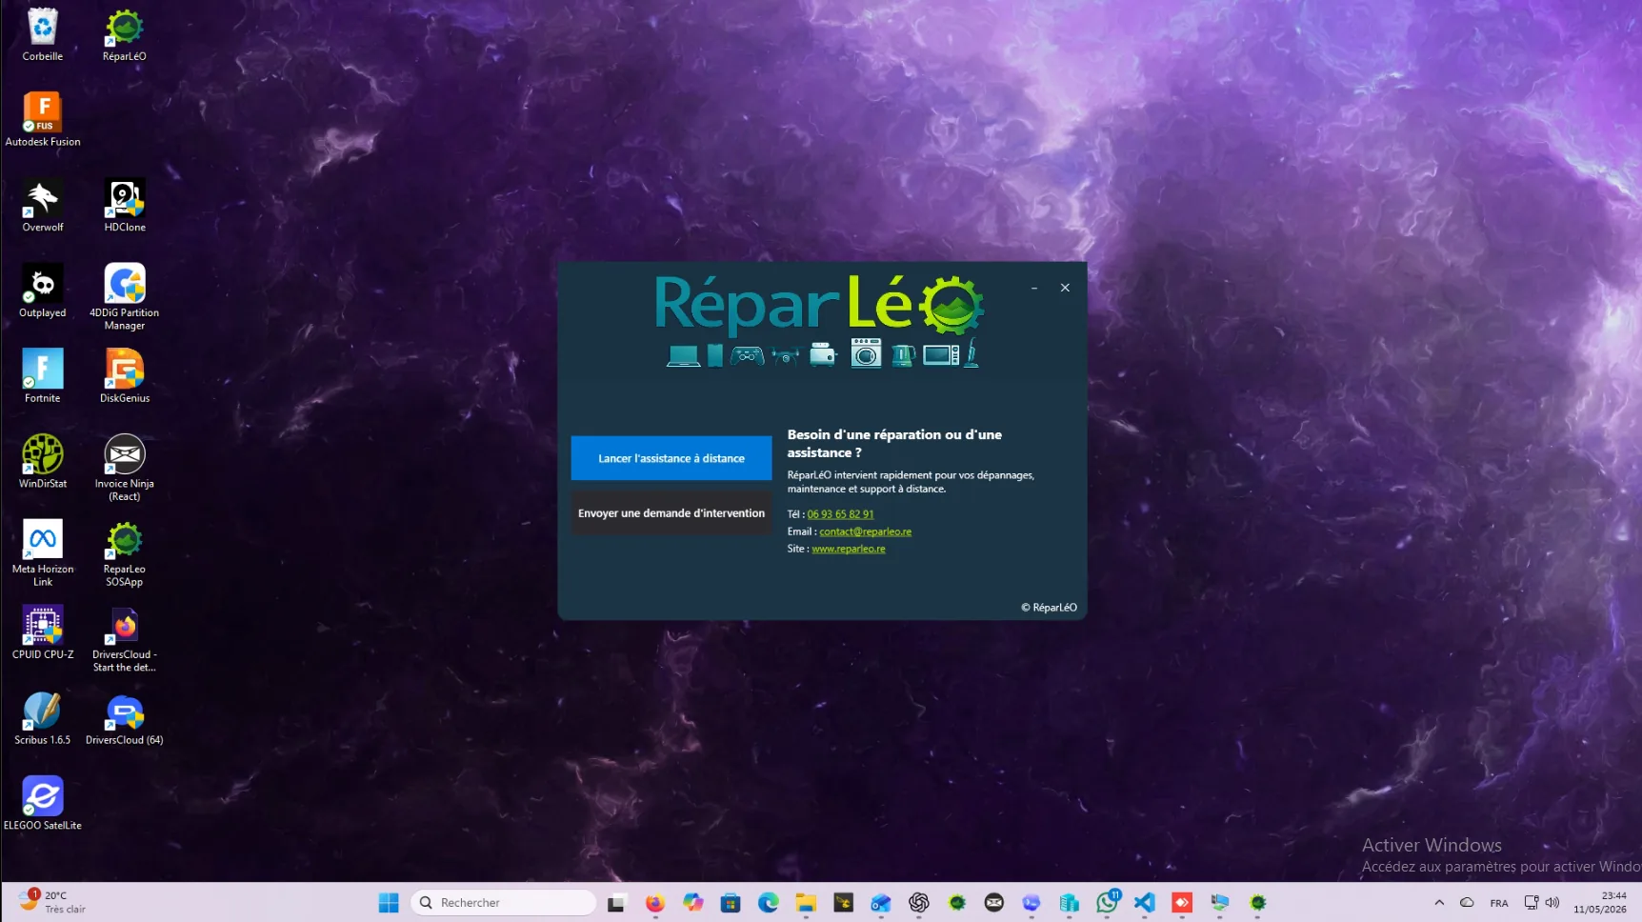Open Firefox from the taskbar
The image size is (1642, 922).
(654, 903)
